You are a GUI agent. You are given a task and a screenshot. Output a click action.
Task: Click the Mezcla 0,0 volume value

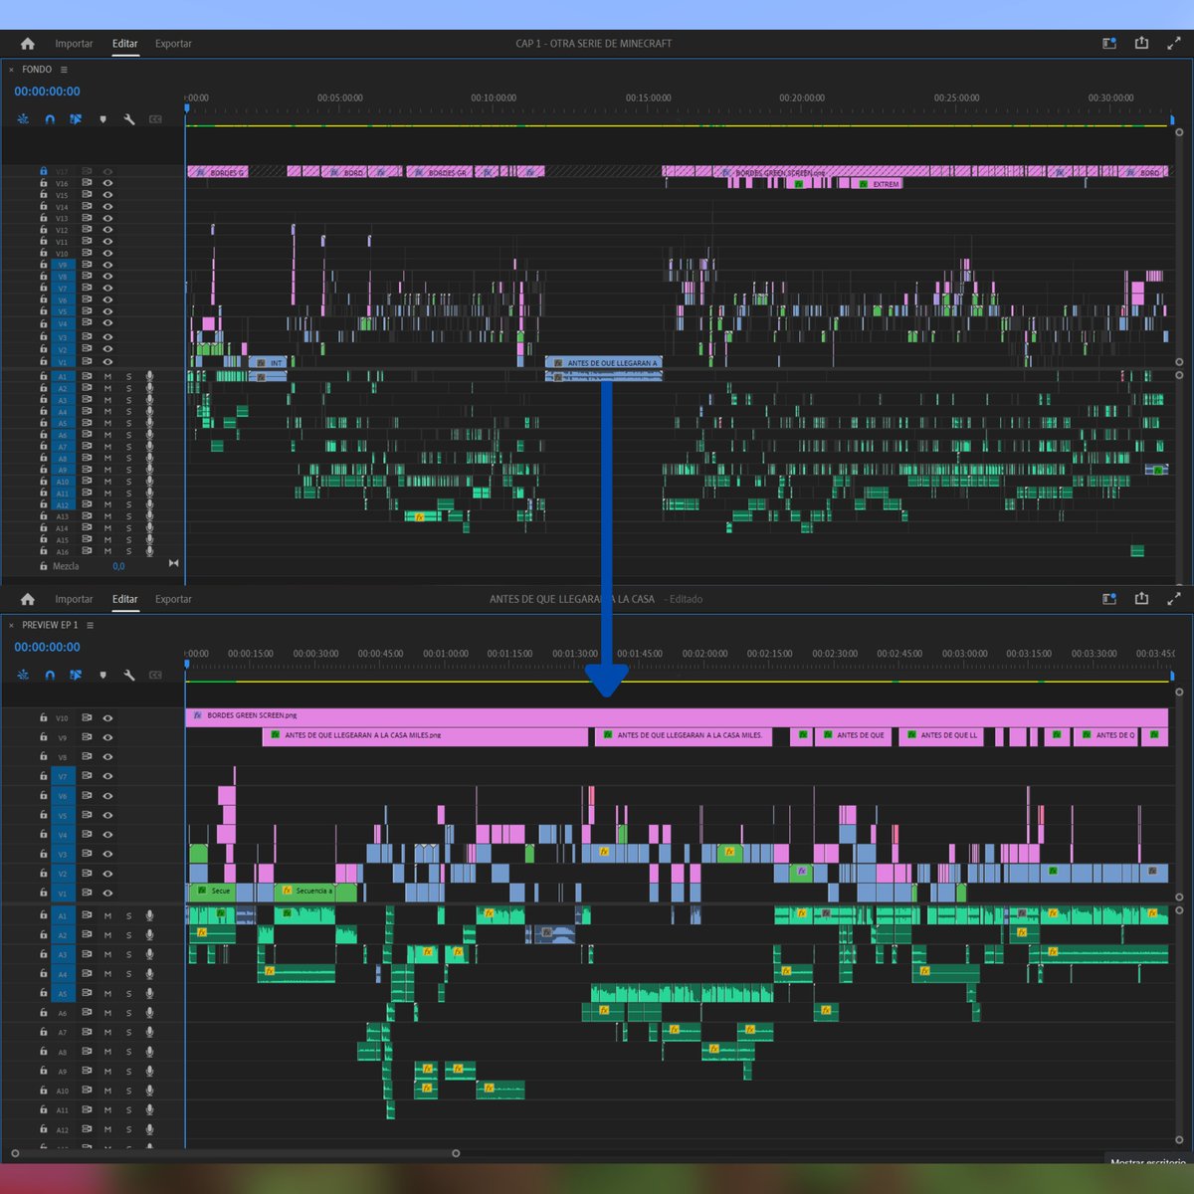coord(118,566)
